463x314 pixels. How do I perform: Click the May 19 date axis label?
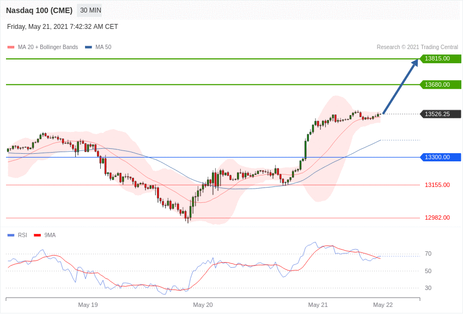[88, 305]
